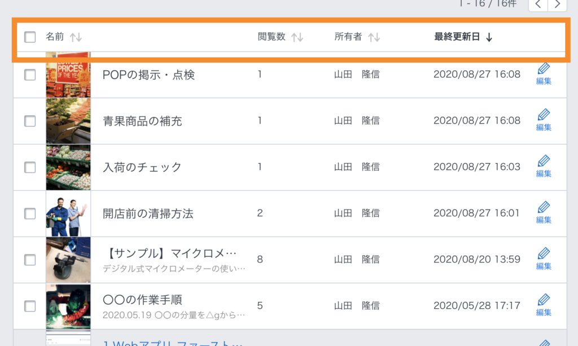578x346 pixels.
Task: Toggle the select-all checkbox in header
Action: coord(30,37)
